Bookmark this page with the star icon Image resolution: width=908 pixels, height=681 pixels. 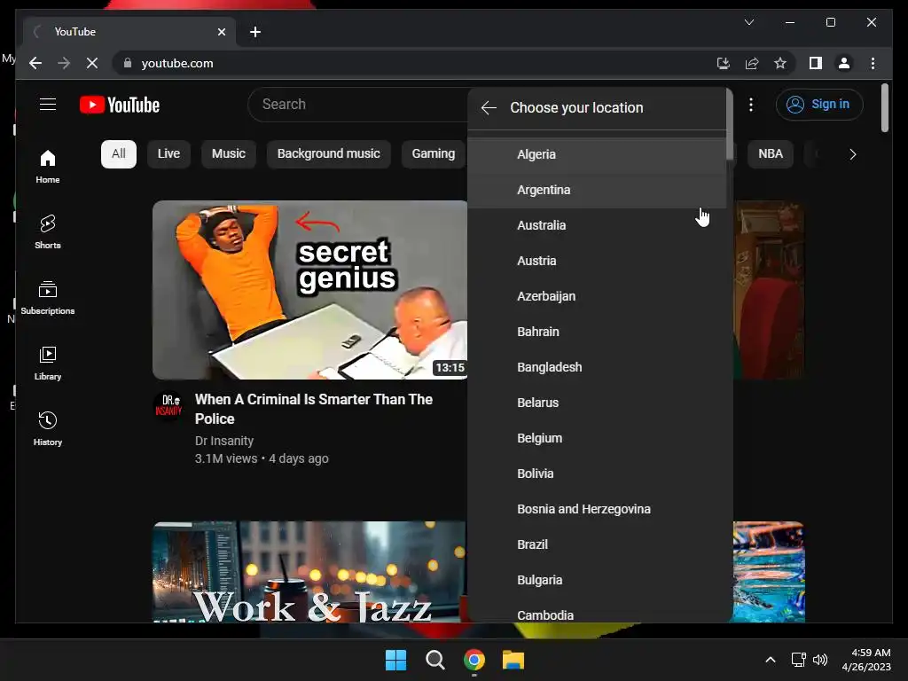(780, 63)
